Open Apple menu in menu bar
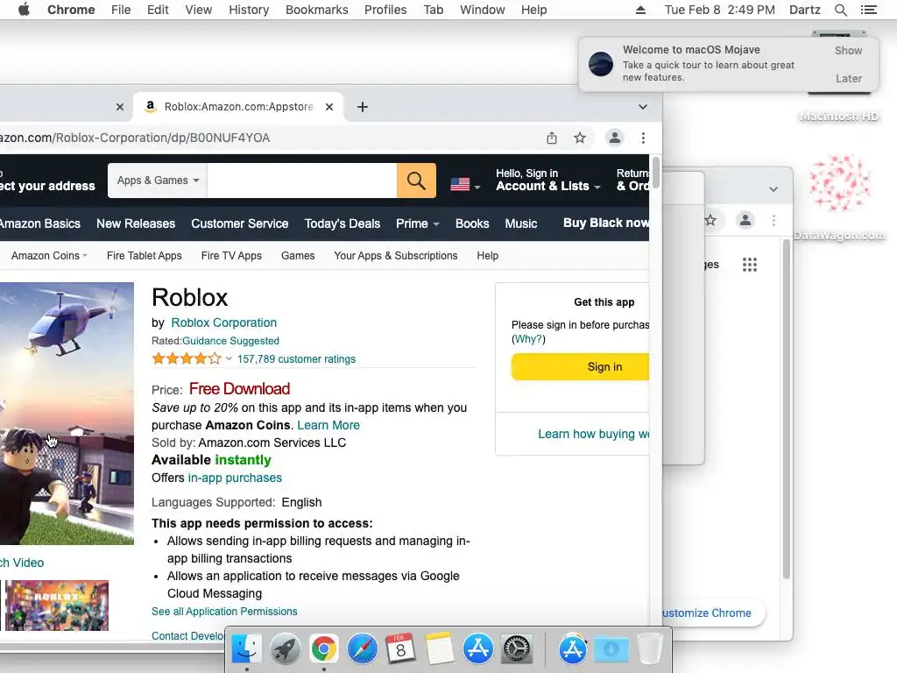This screenshot has height=673, width=897. coord(24,10)
